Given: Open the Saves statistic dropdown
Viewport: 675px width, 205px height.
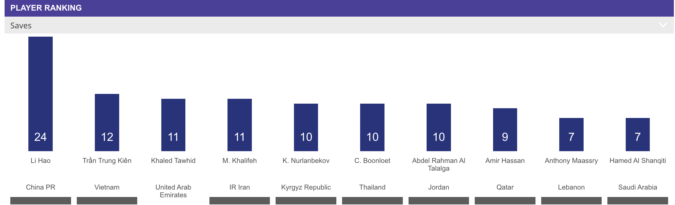Looking at the screenshot, I should point(338,25).
